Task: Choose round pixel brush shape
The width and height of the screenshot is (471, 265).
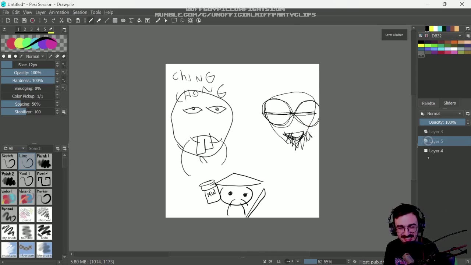Action: tap(4, 56)
